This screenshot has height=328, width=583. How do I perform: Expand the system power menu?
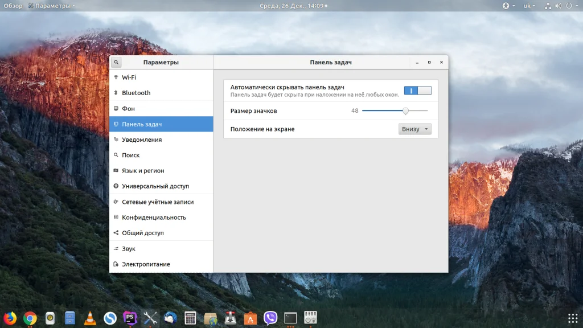(x=569, y=6)
